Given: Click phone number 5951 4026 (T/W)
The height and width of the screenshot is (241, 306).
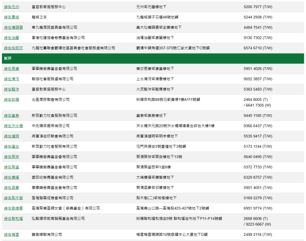Looking at the screenshot, I should point(258,69).
